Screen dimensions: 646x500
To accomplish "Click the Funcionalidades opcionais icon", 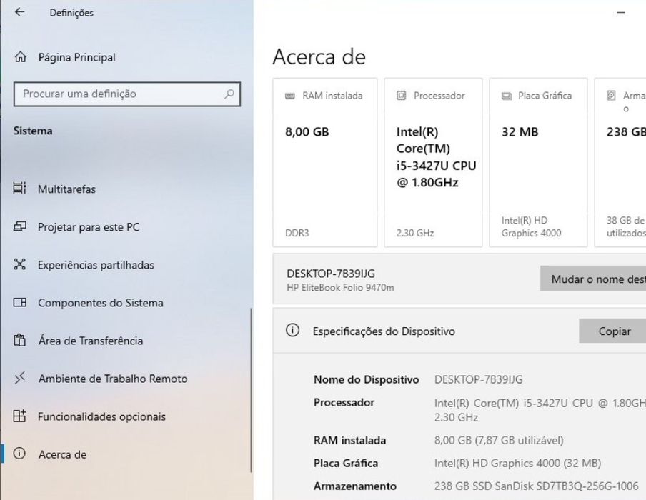I will click(19, 416).
